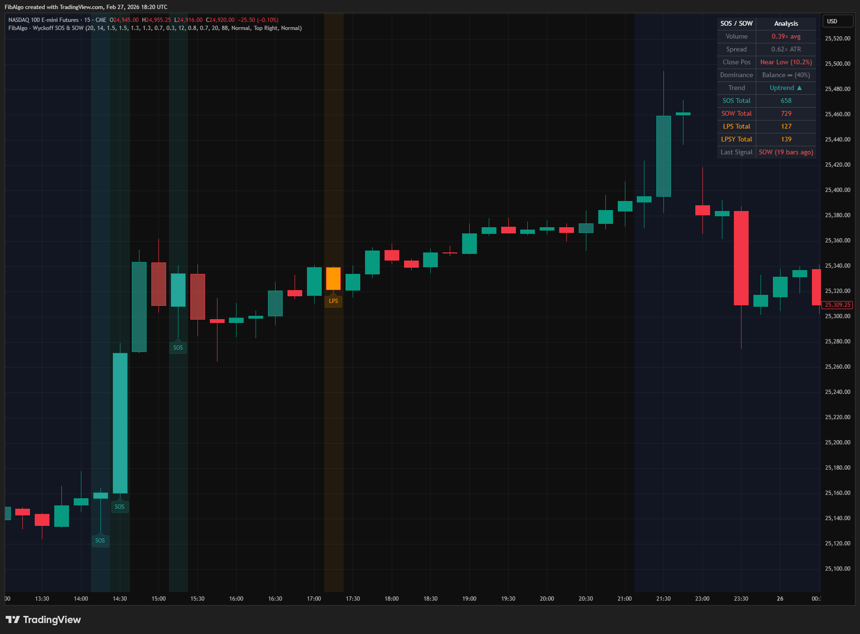Click the SOS badge near the 25,120 price level
Screen dimensions: 860x634
(100, 540)
